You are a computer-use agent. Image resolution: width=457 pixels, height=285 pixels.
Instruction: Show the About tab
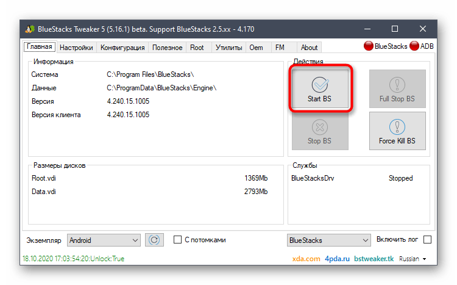tap(309, 48)
